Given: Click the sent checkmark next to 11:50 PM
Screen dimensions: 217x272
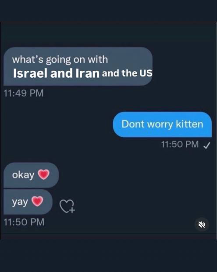Looking at the screenshot, I should click(x=207, y=145).
